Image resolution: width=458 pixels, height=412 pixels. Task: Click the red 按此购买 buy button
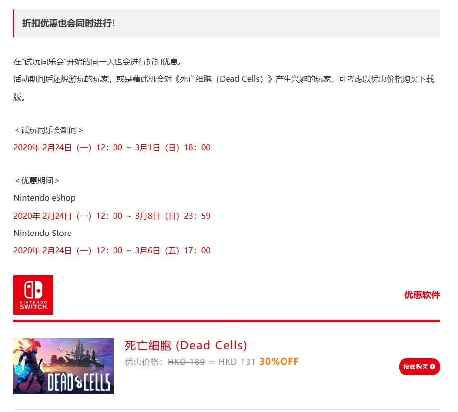419,367
